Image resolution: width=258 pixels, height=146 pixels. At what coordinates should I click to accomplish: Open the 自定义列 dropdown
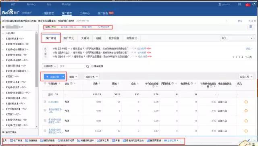click(246, 77)
